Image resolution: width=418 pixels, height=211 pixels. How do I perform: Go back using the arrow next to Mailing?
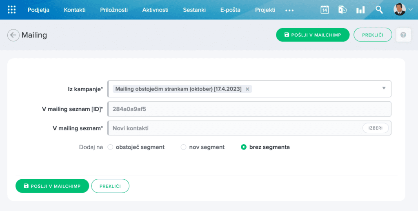pyautogui.click(x=13, y=35)
